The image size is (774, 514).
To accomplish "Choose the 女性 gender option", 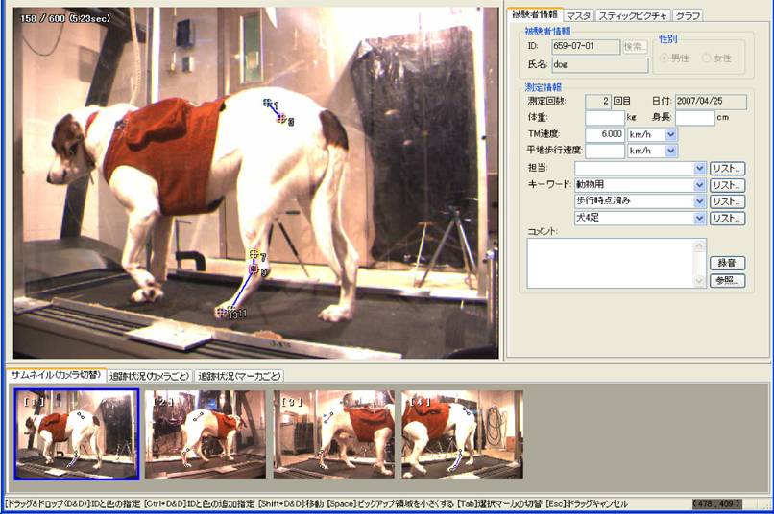I will click(x=707, y=58).
